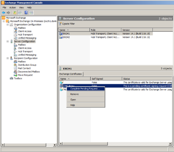Click the tree pane's right scroll arrow
The width and height of the screenshot is (174, 152).
[x=55, y=145]
